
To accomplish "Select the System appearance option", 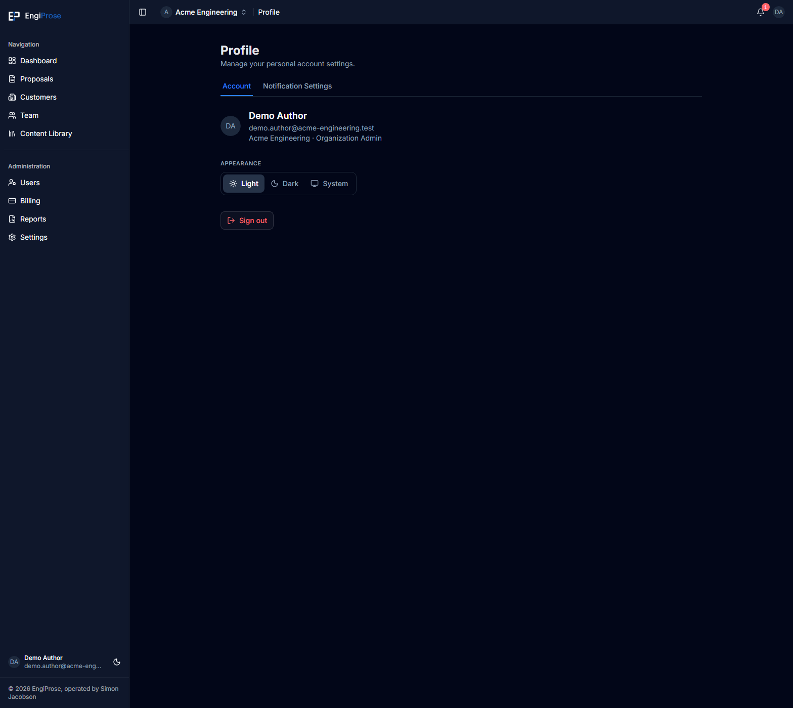I will [329, 184].
